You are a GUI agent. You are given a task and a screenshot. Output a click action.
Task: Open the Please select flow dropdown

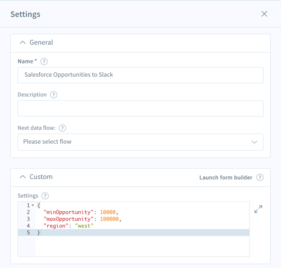[140, 142]
